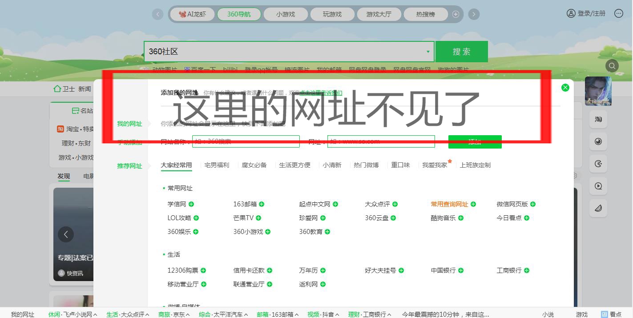Open the 腐女必备 category tab
The height and width of the screenshot is (318, 633).
(x=254, y=165)
